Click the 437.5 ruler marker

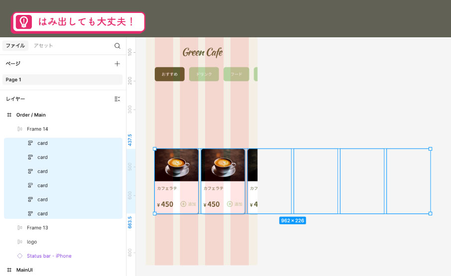130,140
